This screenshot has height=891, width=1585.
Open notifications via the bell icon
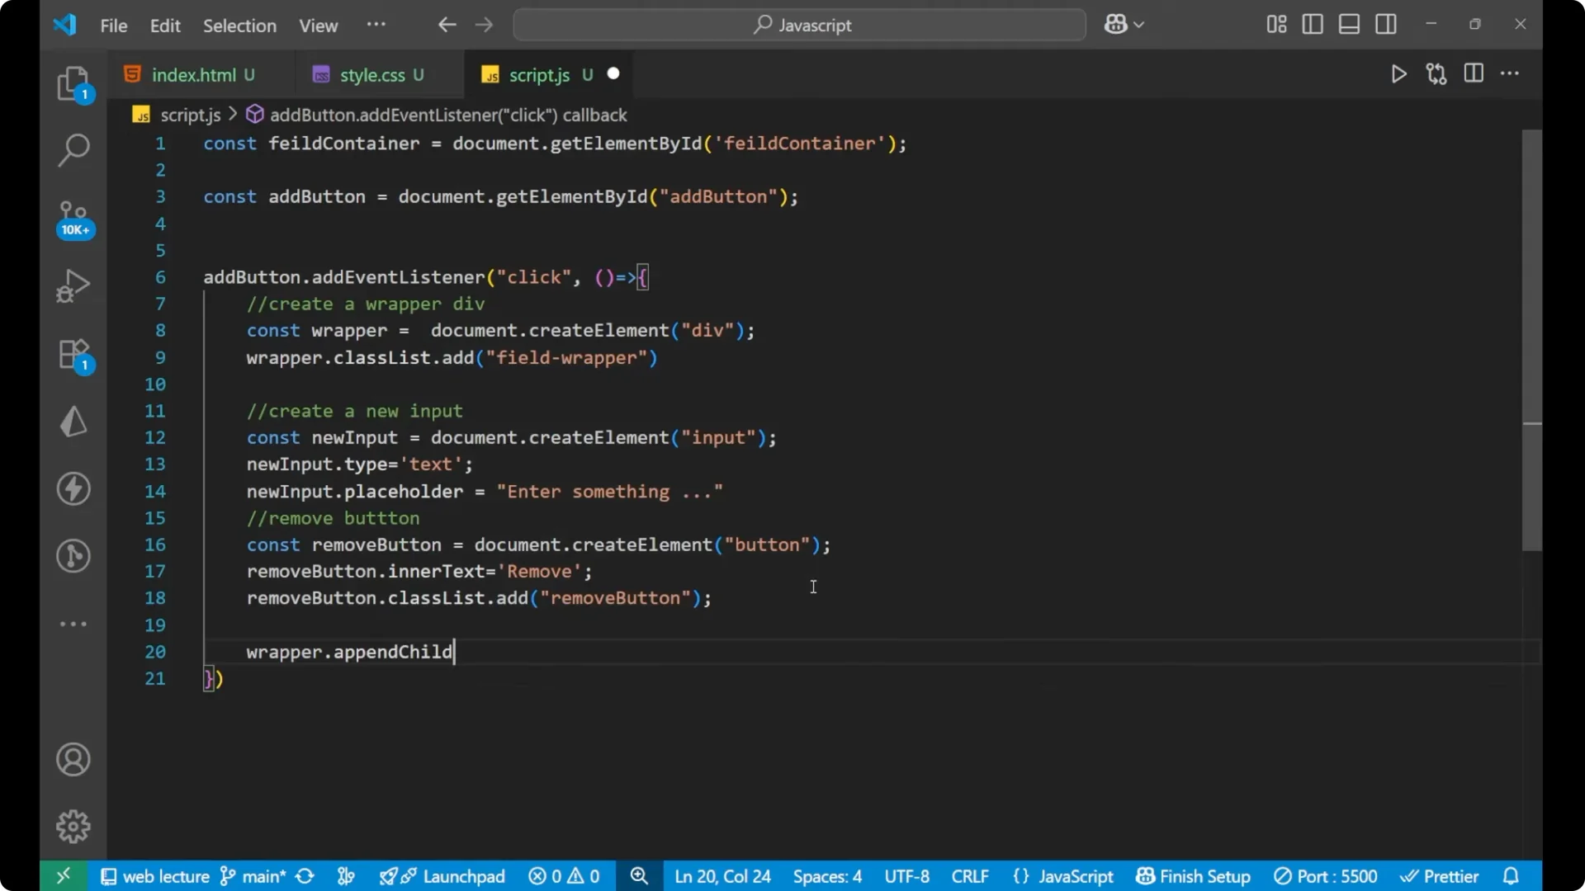pyautogui.click(x=1512, y=876)
